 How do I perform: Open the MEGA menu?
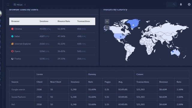18,5
